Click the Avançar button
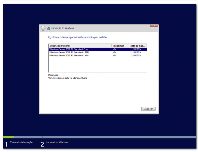Viewport: 198px width, 152px height. point(148,109)
